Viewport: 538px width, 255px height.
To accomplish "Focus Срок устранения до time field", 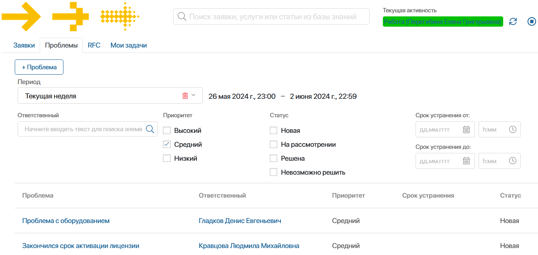I will 500,161.
